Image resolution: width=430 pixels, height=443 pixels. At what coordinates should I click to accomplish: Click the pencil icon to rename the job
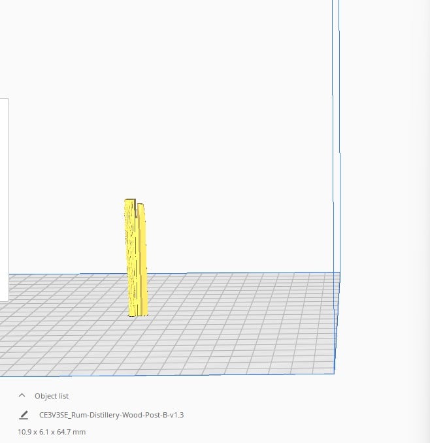pos(24,415)
